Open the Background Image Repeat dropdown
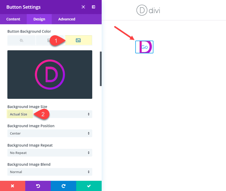 tap(50, 153)
